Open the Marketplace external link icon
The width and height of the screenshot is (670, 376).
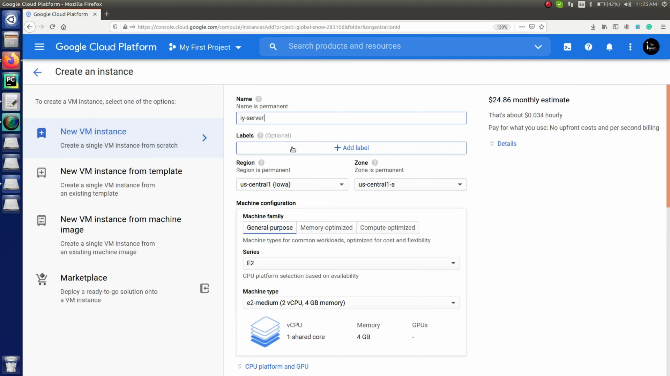204,288
